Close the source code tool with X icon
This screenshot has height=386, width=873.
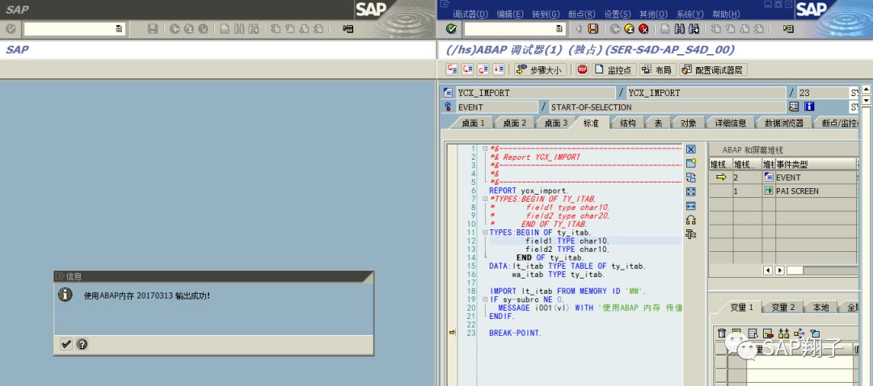pos(691,149)
